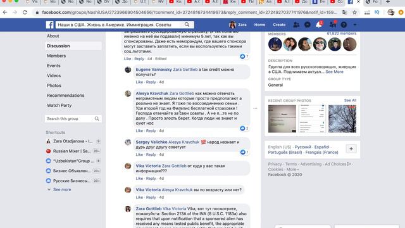This screenshot has width=405, height=228.
Task: Open the tree branches group photo
Action: 342,118
